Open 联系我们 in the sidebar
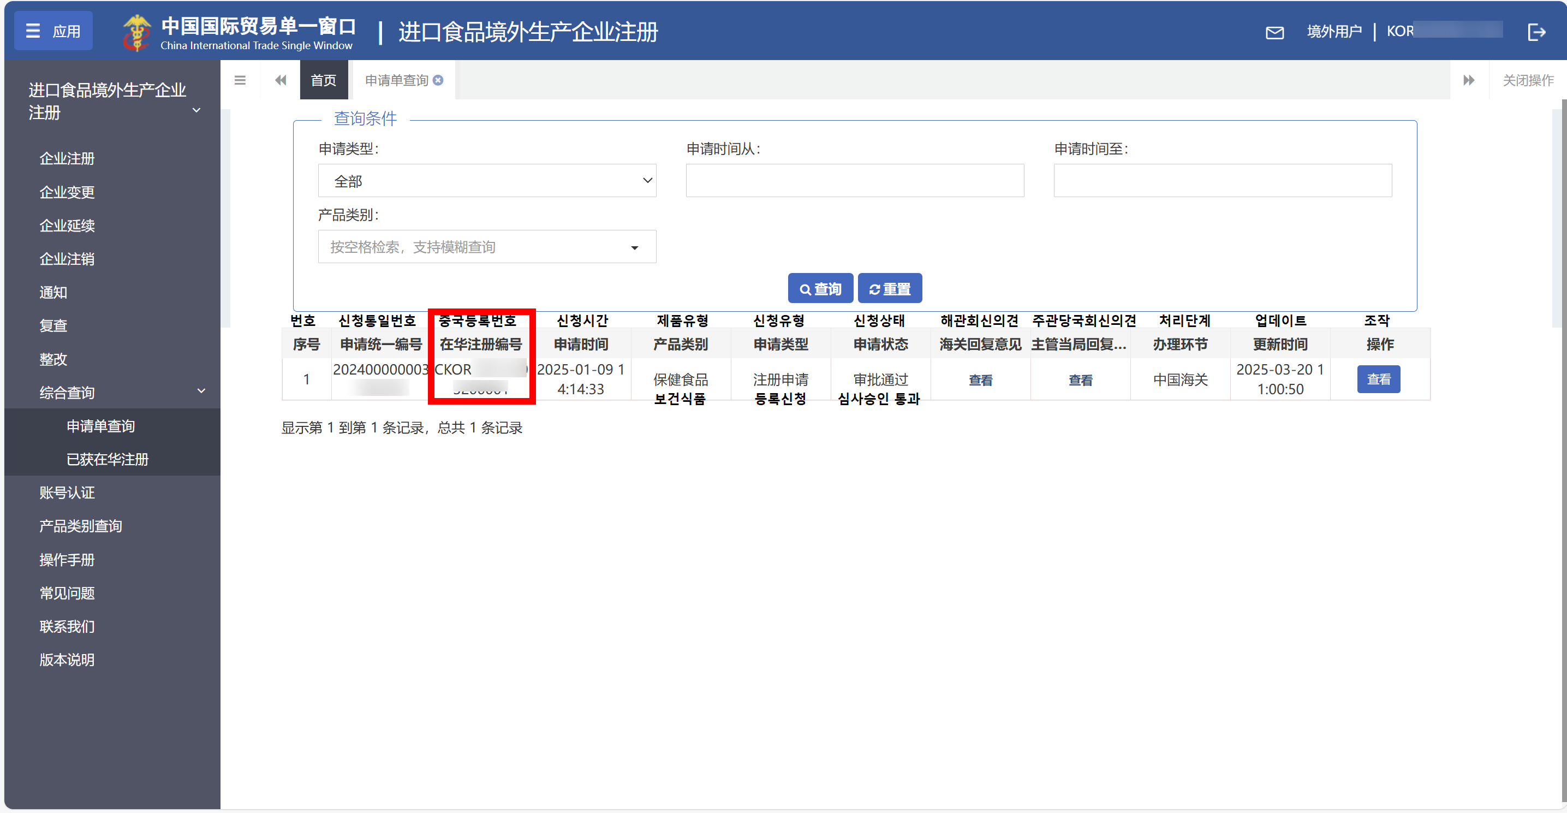This screenshot has width=1567, height=813. tap(67, 626)
